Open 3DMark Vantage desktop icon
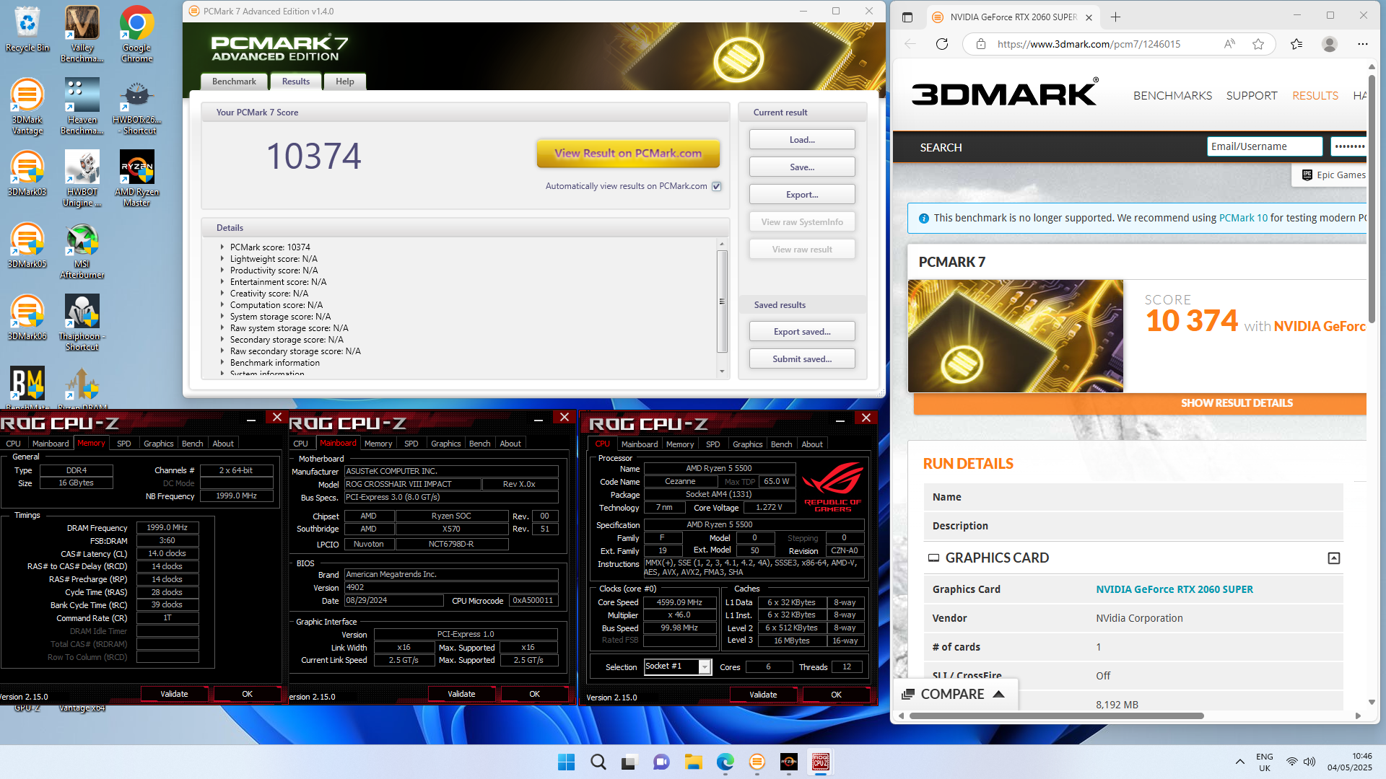 click(x=27, y=106)
